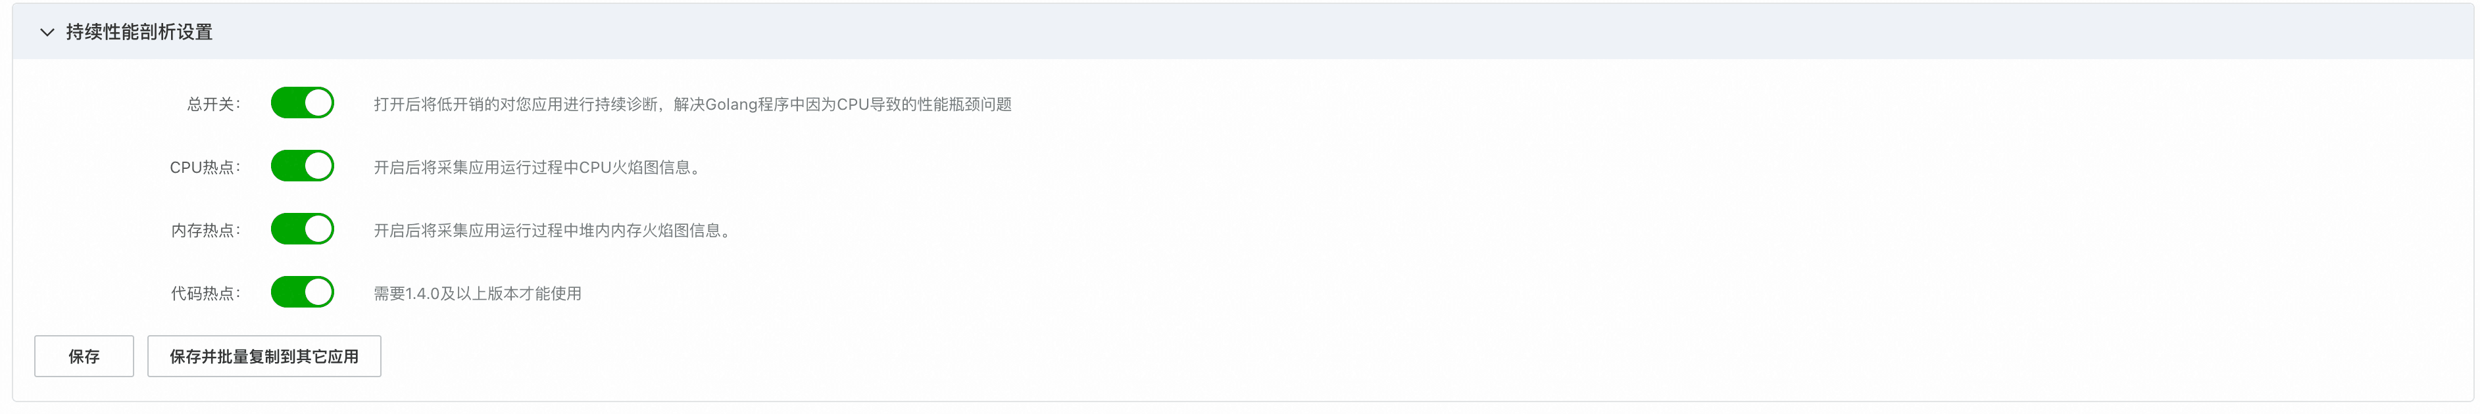The width and height of the screenshot is (2480, 414).
Task: Toggle the 代码热点 switch
Action: pos(303,292)
